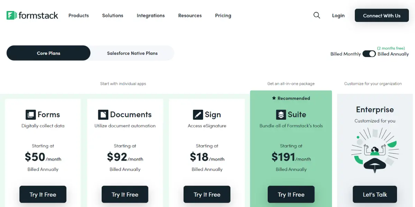This screenshot has width=415, height=207.
Task: Open the search magnifier icon
Action: point(317,15)
